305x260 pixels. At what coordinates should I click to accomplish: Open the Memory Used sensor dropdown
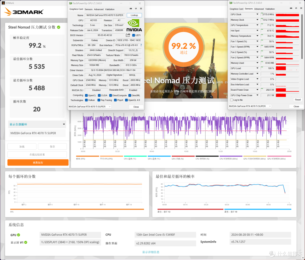[x=257, y=63]
